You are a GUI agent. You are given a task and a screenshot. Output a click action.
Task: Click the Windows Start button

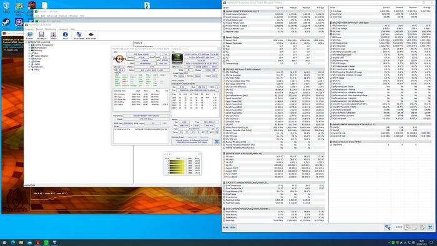coord(4,243)
